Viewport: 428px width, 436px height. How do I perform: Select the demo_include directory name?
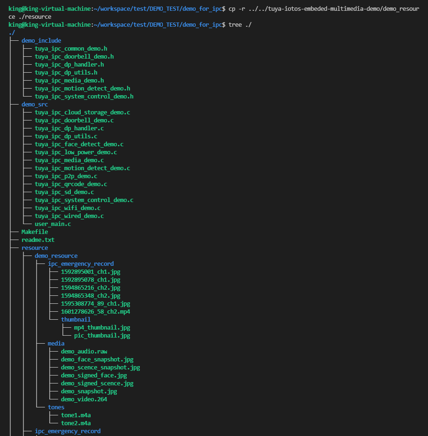[x=41, y=40]
